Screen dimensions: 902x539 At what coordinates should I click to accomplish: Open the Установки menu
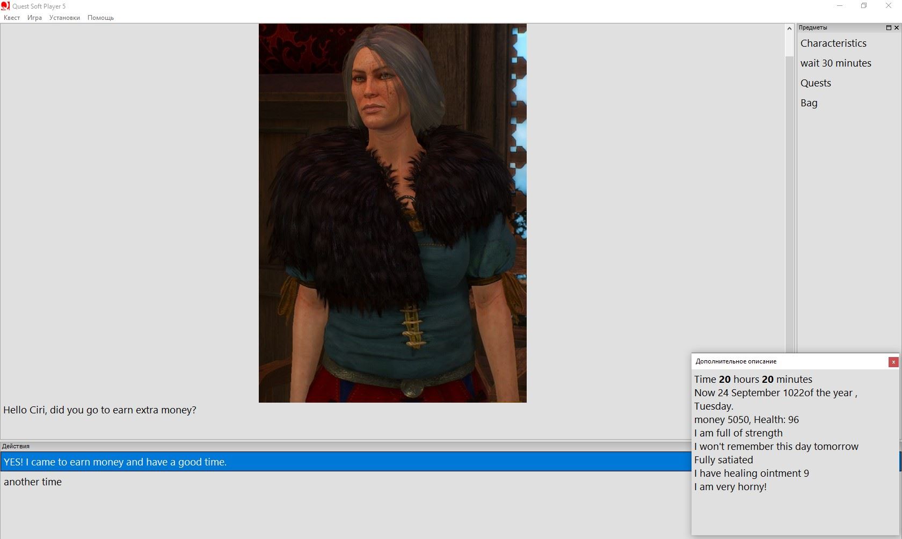point(64,18)
